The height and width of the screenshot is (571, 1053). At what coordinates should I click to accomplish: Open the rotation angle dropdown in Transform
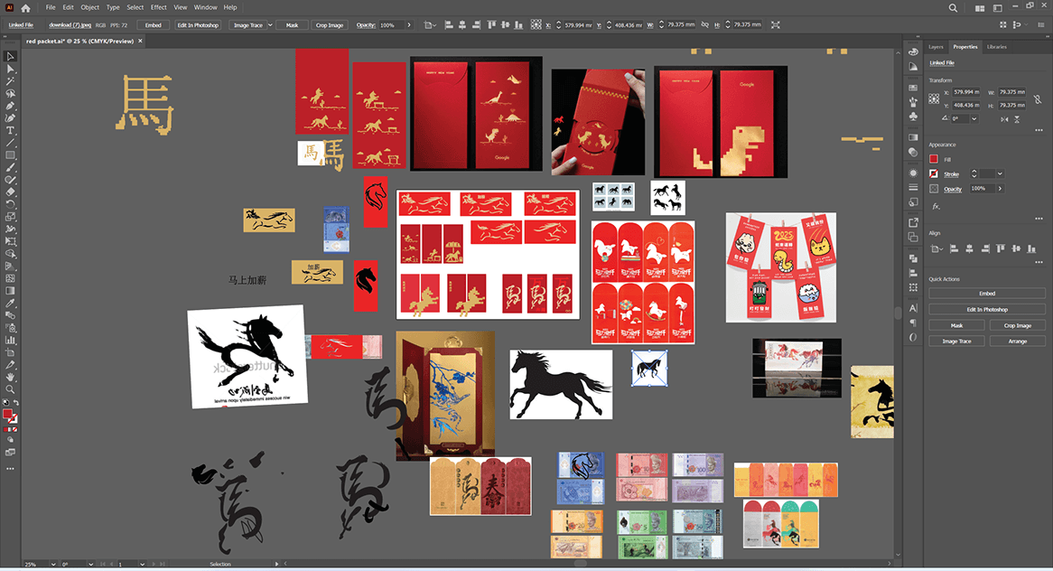click(x=974, y=118)
